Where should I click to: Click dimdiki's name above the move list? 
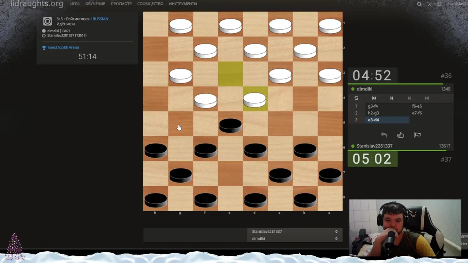tap(365, 89)
